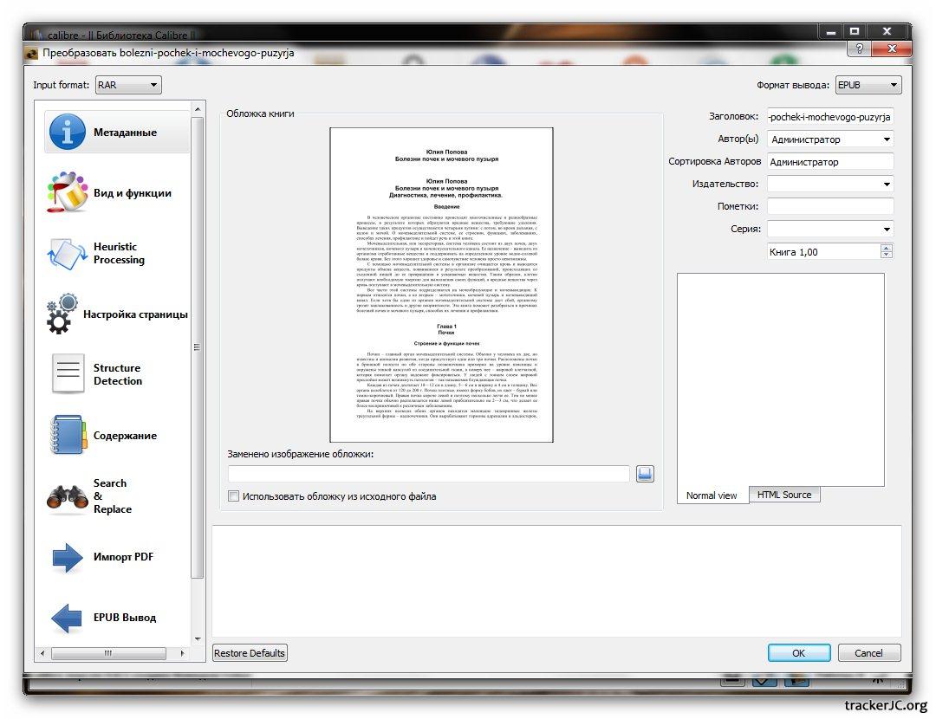Screen dimensions: 936x719
Task: Select the Вид и функции icon
Action: 68,193
